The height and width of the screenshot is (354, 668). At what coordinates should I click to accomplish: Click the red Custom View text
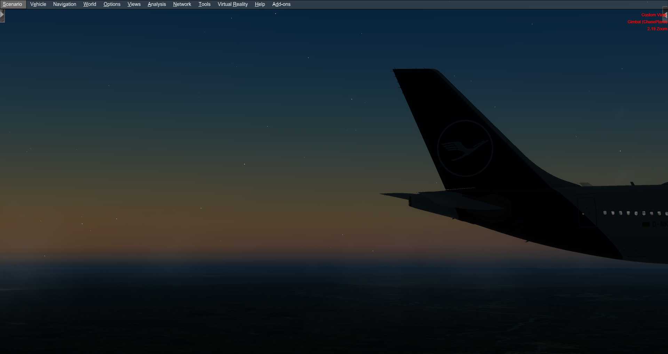click(654, 15)
